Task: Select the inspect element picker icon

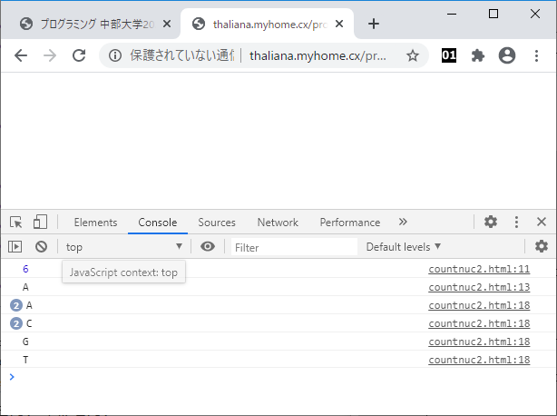Action: point(15,223)
